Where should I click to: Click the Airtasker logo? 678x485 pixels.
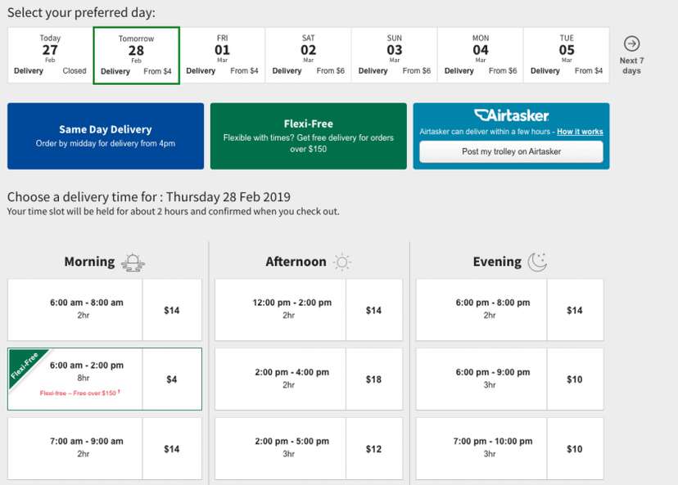point(512,115)
